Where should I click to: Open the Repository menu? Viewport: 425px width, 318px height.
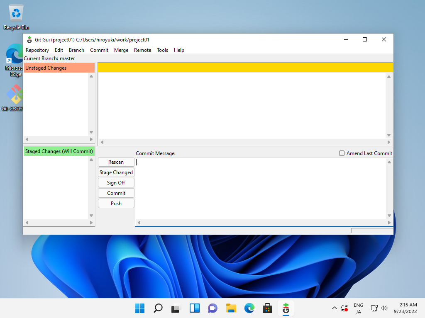pyautogui.click(x=37, y=50)
